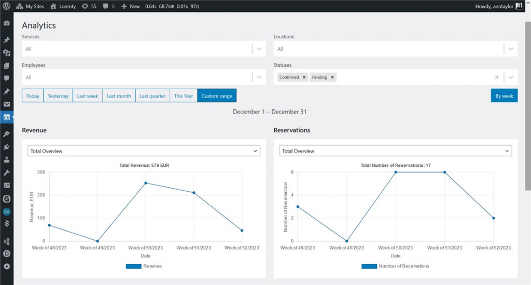531x285 pixels.
Task: Expand the Locations dropdown
Action: 511,49
